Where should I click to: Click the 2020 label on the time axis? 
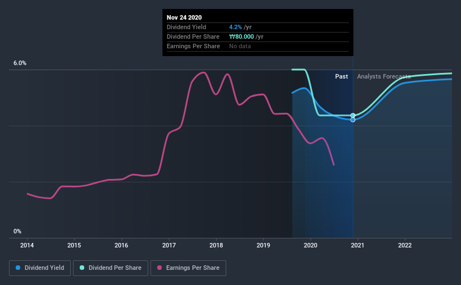311,245
